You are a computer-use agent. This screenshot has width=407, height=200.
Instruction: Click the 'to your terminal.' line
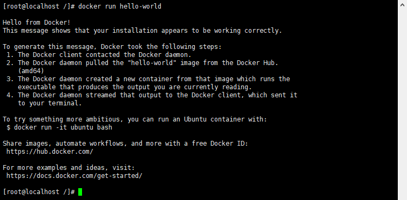coord(50,103)
